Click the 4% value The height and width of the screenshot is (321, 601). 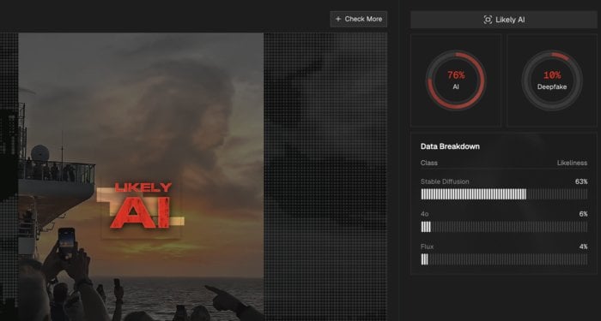tap(583, 247)
